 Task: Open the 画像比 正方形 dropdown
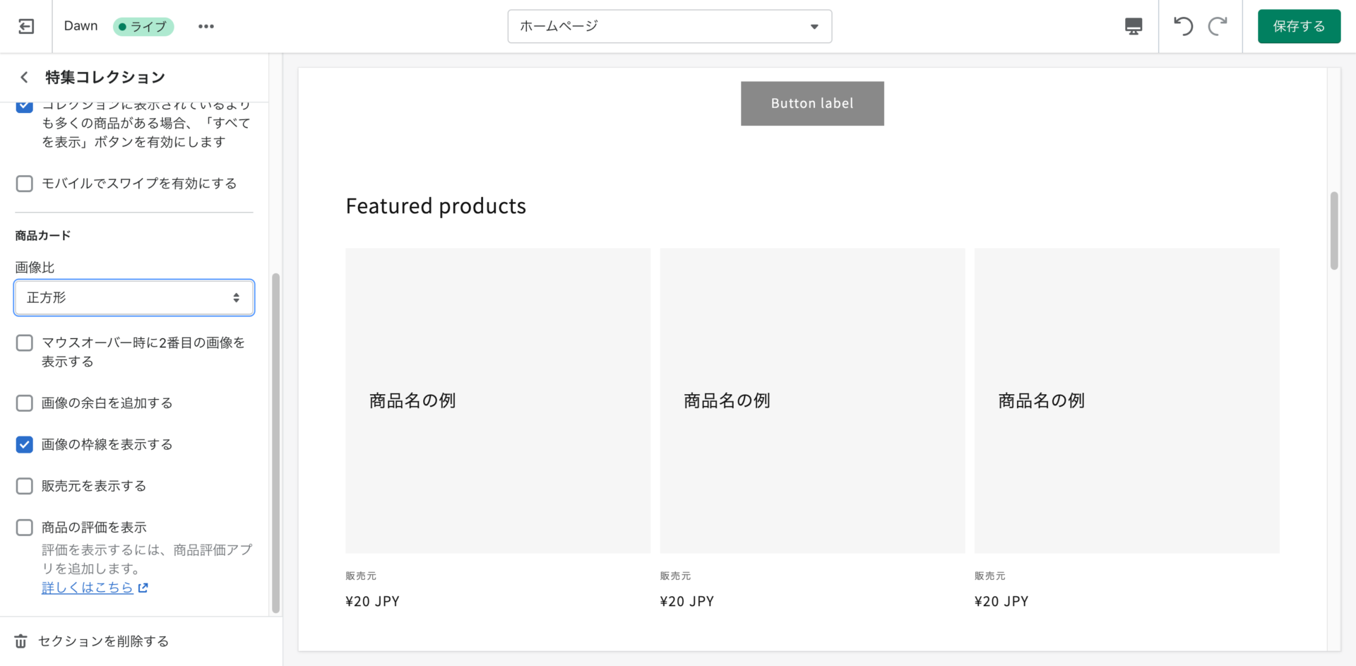134,298
